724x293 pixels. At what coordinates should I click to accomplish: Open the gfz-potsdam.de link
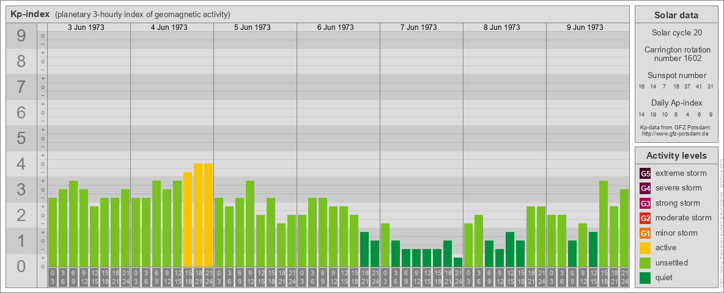tap(674, 134)
